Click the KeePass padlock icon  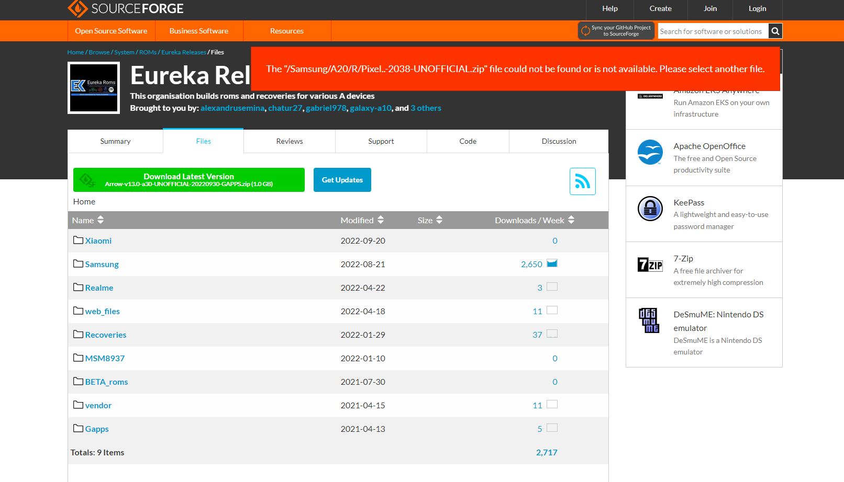[650, 209]
